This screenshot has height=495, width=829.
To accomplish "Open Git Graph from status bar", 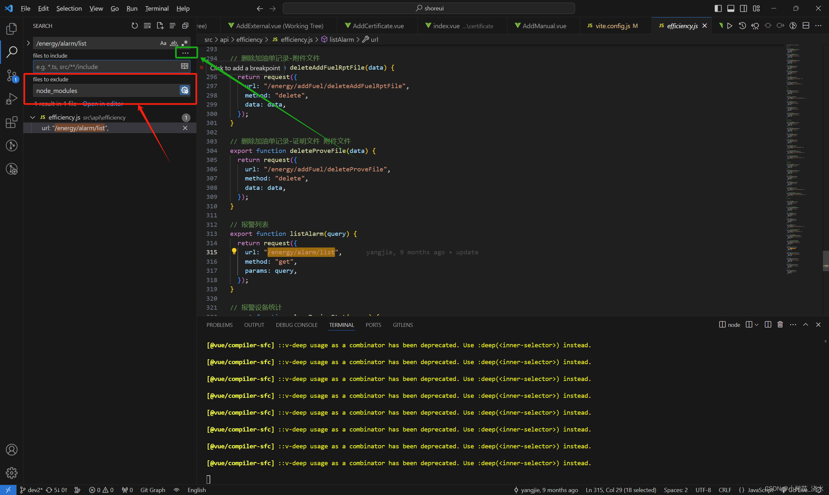I will (152, 490).
